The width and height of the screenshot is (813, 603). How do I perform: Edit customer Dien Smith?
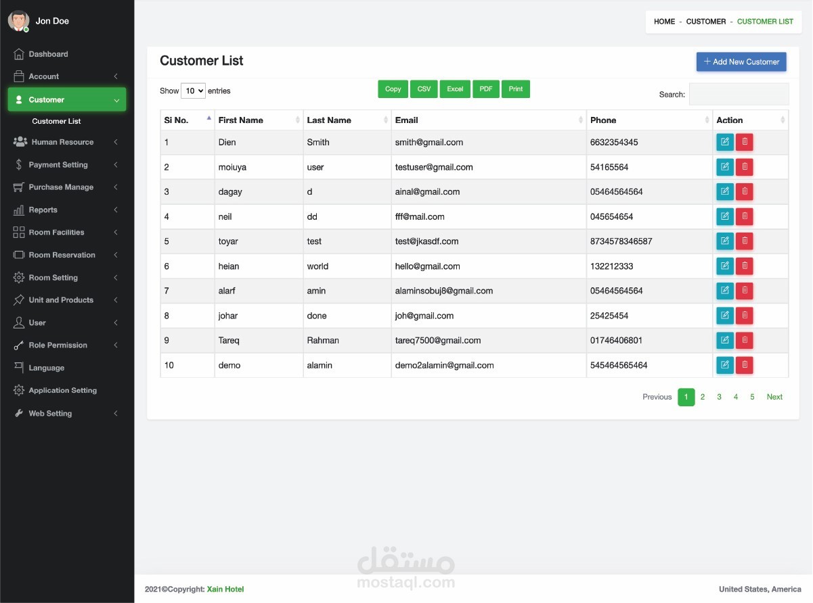[x=725, y=142]
